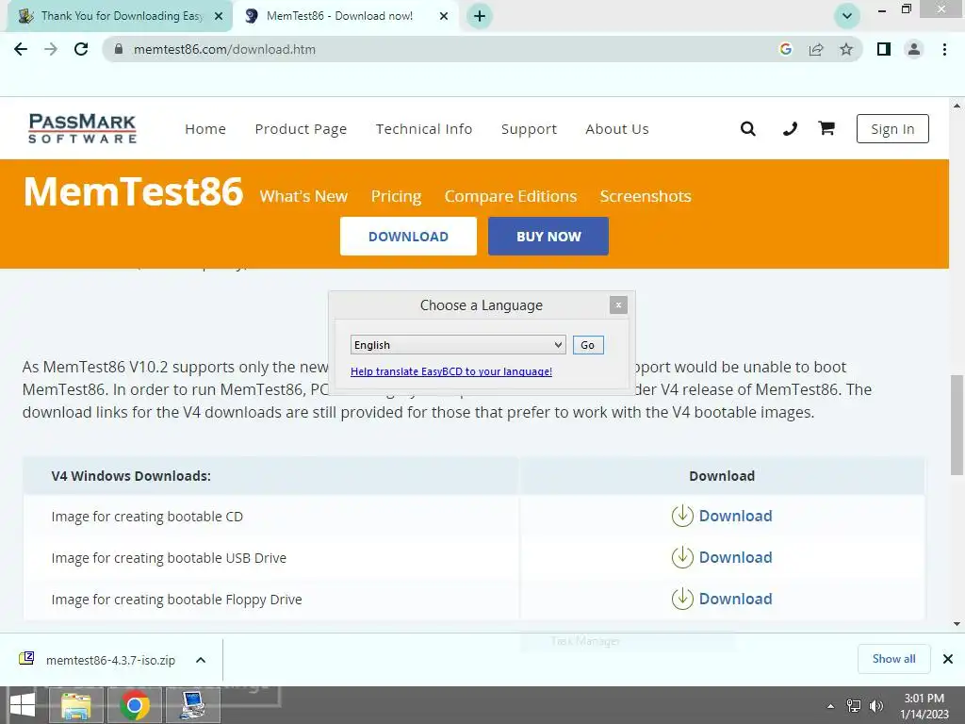965x724 pixels.
Task: Click the BUY NOW button
Action: pyautogui.click(x=548, y=236)
